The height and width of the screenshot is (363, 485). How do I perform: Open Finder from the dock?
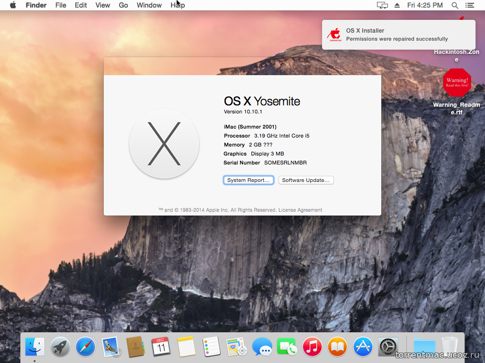pyautogui.click(x=35, y=346)
